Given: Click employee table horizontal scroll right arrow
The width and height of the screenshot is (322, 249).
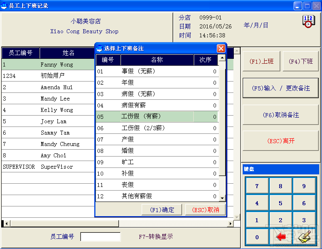Looking at the screenshot, I should (x=231, y=223).
